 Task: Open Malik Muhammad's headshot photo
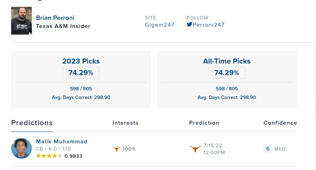pyautogui.click(x=21, y=148)
